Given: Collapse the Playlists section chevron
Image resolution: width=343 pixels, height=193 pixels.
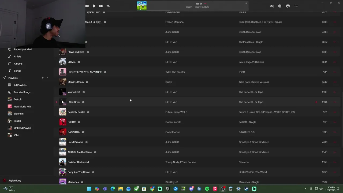Looking at the screenshot, I should click(48, 78).
